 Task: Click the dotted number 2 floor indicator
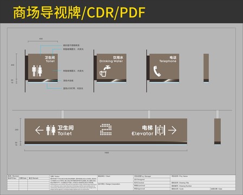(x=106, y=129)
